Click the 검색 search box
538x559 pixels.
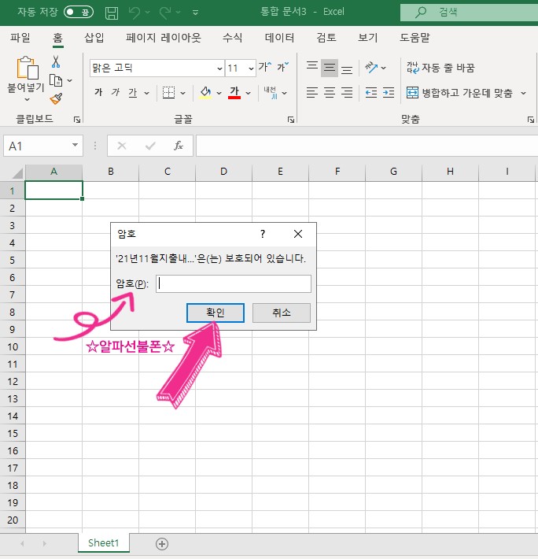(469, 13)
